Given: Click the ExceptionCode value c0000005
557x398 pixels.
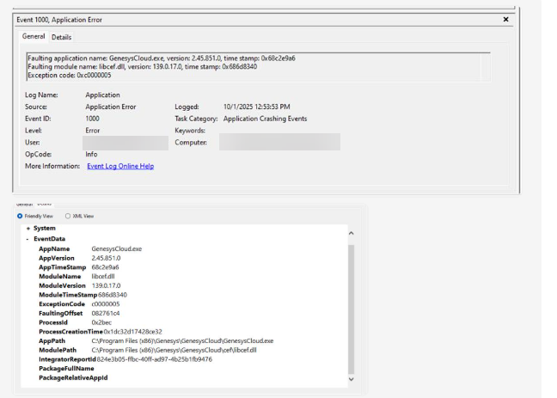Looking at the screenshot, I should pos(106,304).
